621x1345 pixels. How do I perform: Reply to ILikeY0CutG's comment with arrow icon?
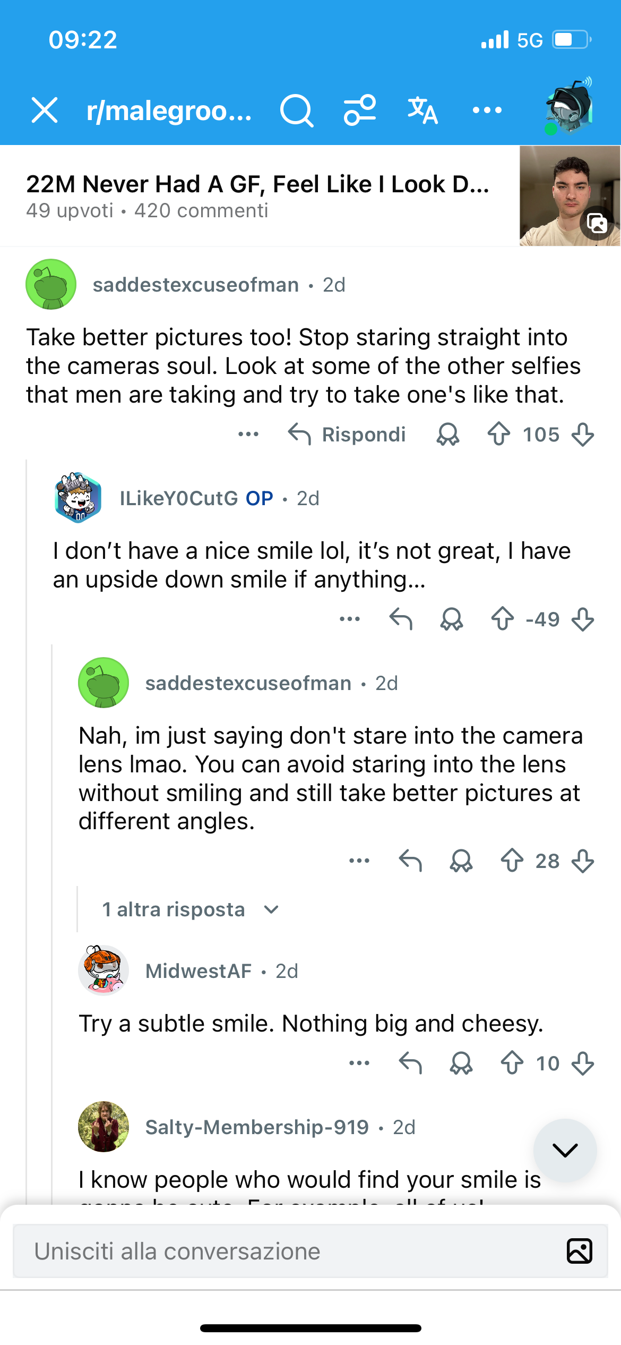tap(401, 619)
